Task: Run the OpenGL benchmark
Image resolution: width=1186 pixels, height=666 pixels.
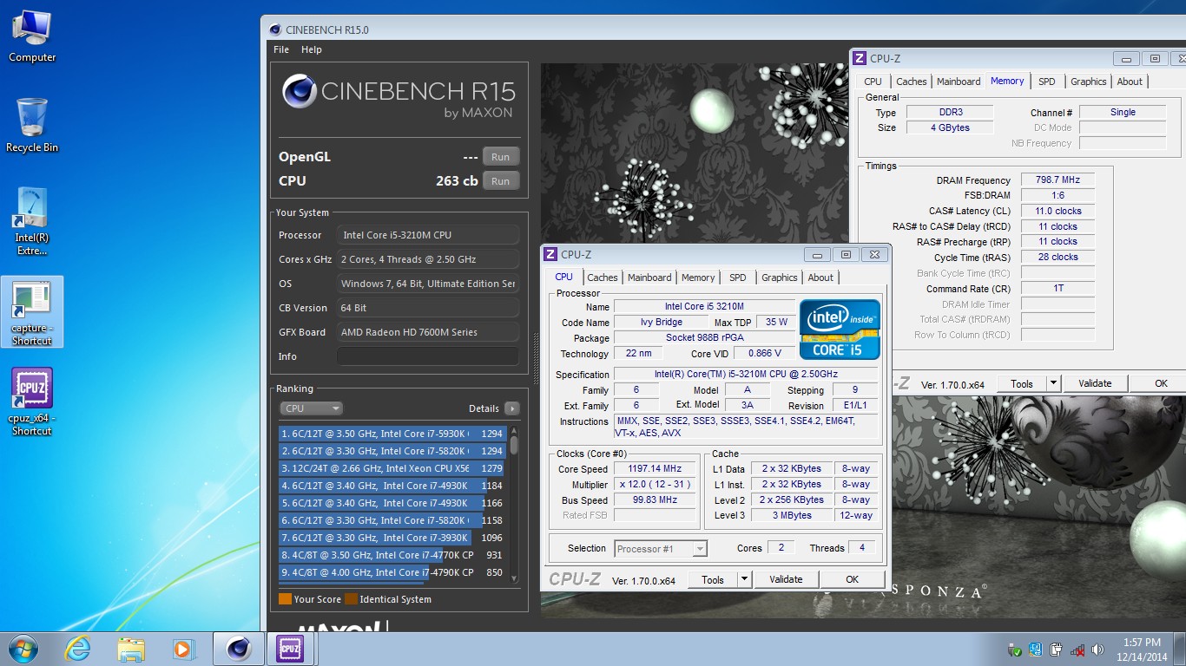Action: coord(501,157)
